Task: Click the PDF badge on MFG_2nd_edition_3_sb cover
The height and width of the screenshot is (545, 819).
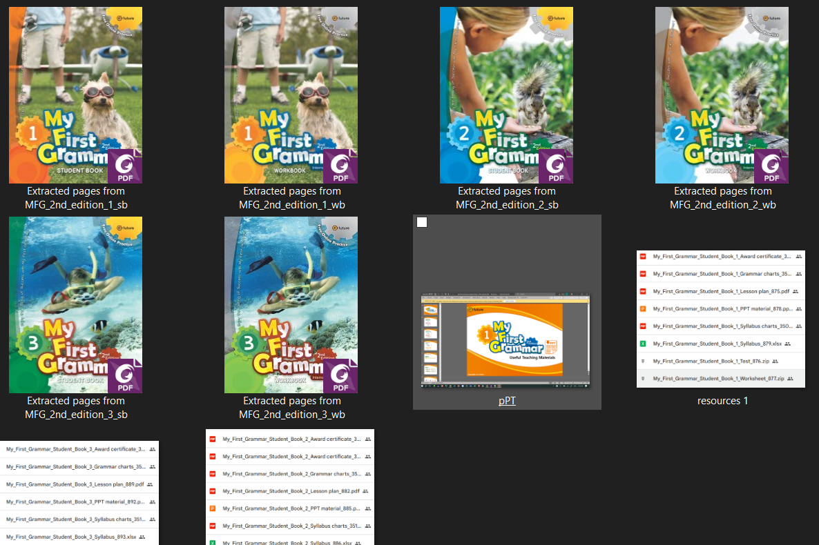Action: point(126,377)
